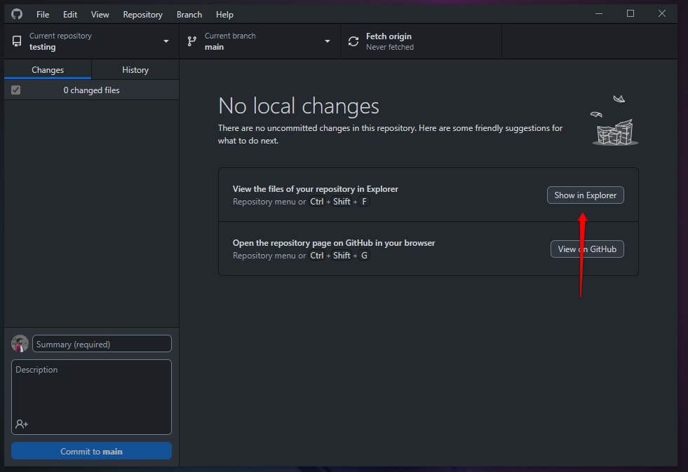The width and height of the screenshot is (688, 472).
Task: Focus the Summary (required) input field
Action: [x=102, y=344]
